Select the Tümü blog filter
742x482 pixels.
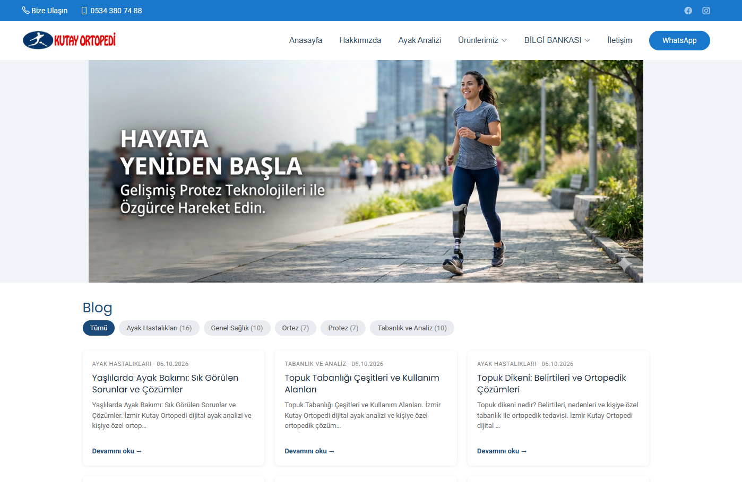pos(99,328)
